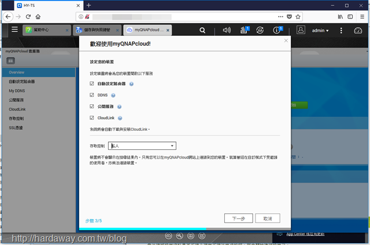Viewport: 370px width, 245px height.
Task: Click App Center update link
Action: click(305, 234)
